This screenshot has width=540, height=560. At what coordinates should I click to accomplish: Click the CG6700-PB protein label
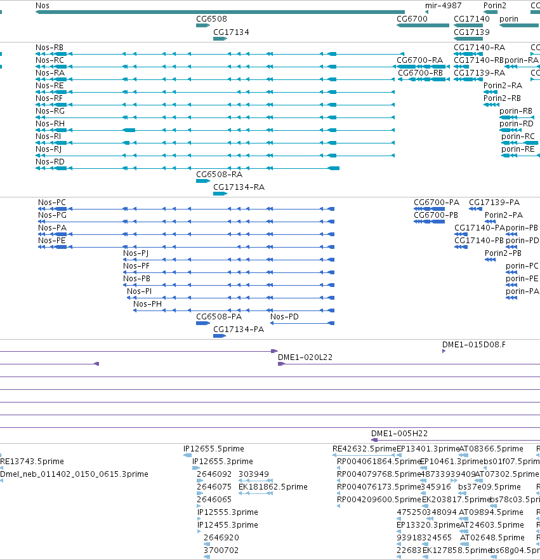(x=436, y=215)
